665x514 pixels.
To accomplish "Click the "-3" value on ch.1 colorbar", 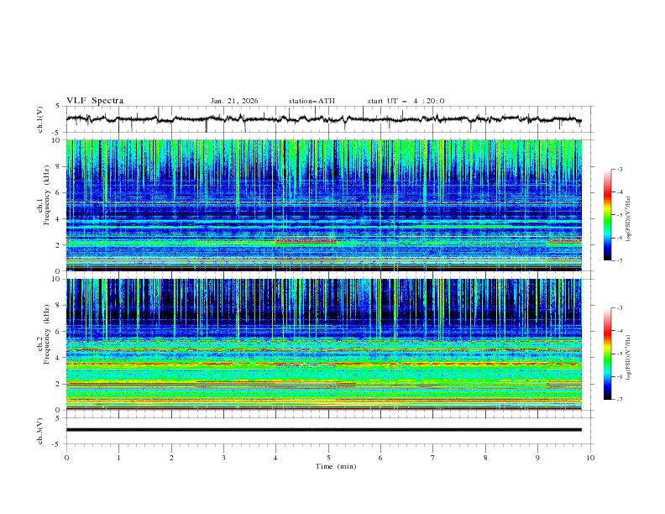I will coord(620,169).
